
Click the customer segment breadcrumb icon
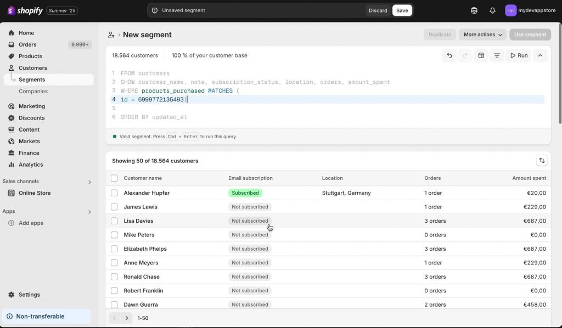(x=111, y=35)
